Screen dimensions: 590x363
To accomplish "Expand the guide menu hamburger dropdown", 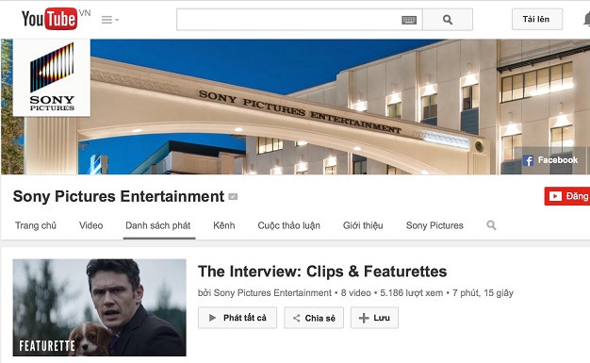I will coord(110,20).
